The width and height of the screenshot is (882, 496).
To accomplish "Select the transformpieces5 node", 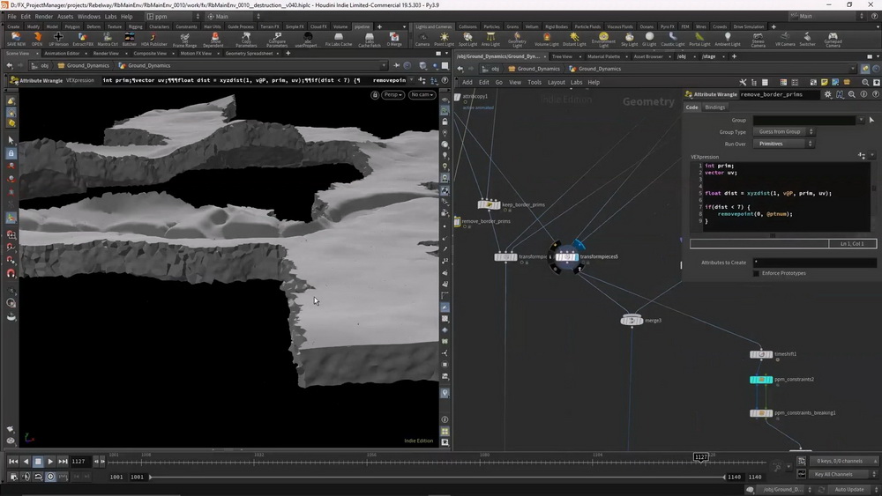I will 566,256.
